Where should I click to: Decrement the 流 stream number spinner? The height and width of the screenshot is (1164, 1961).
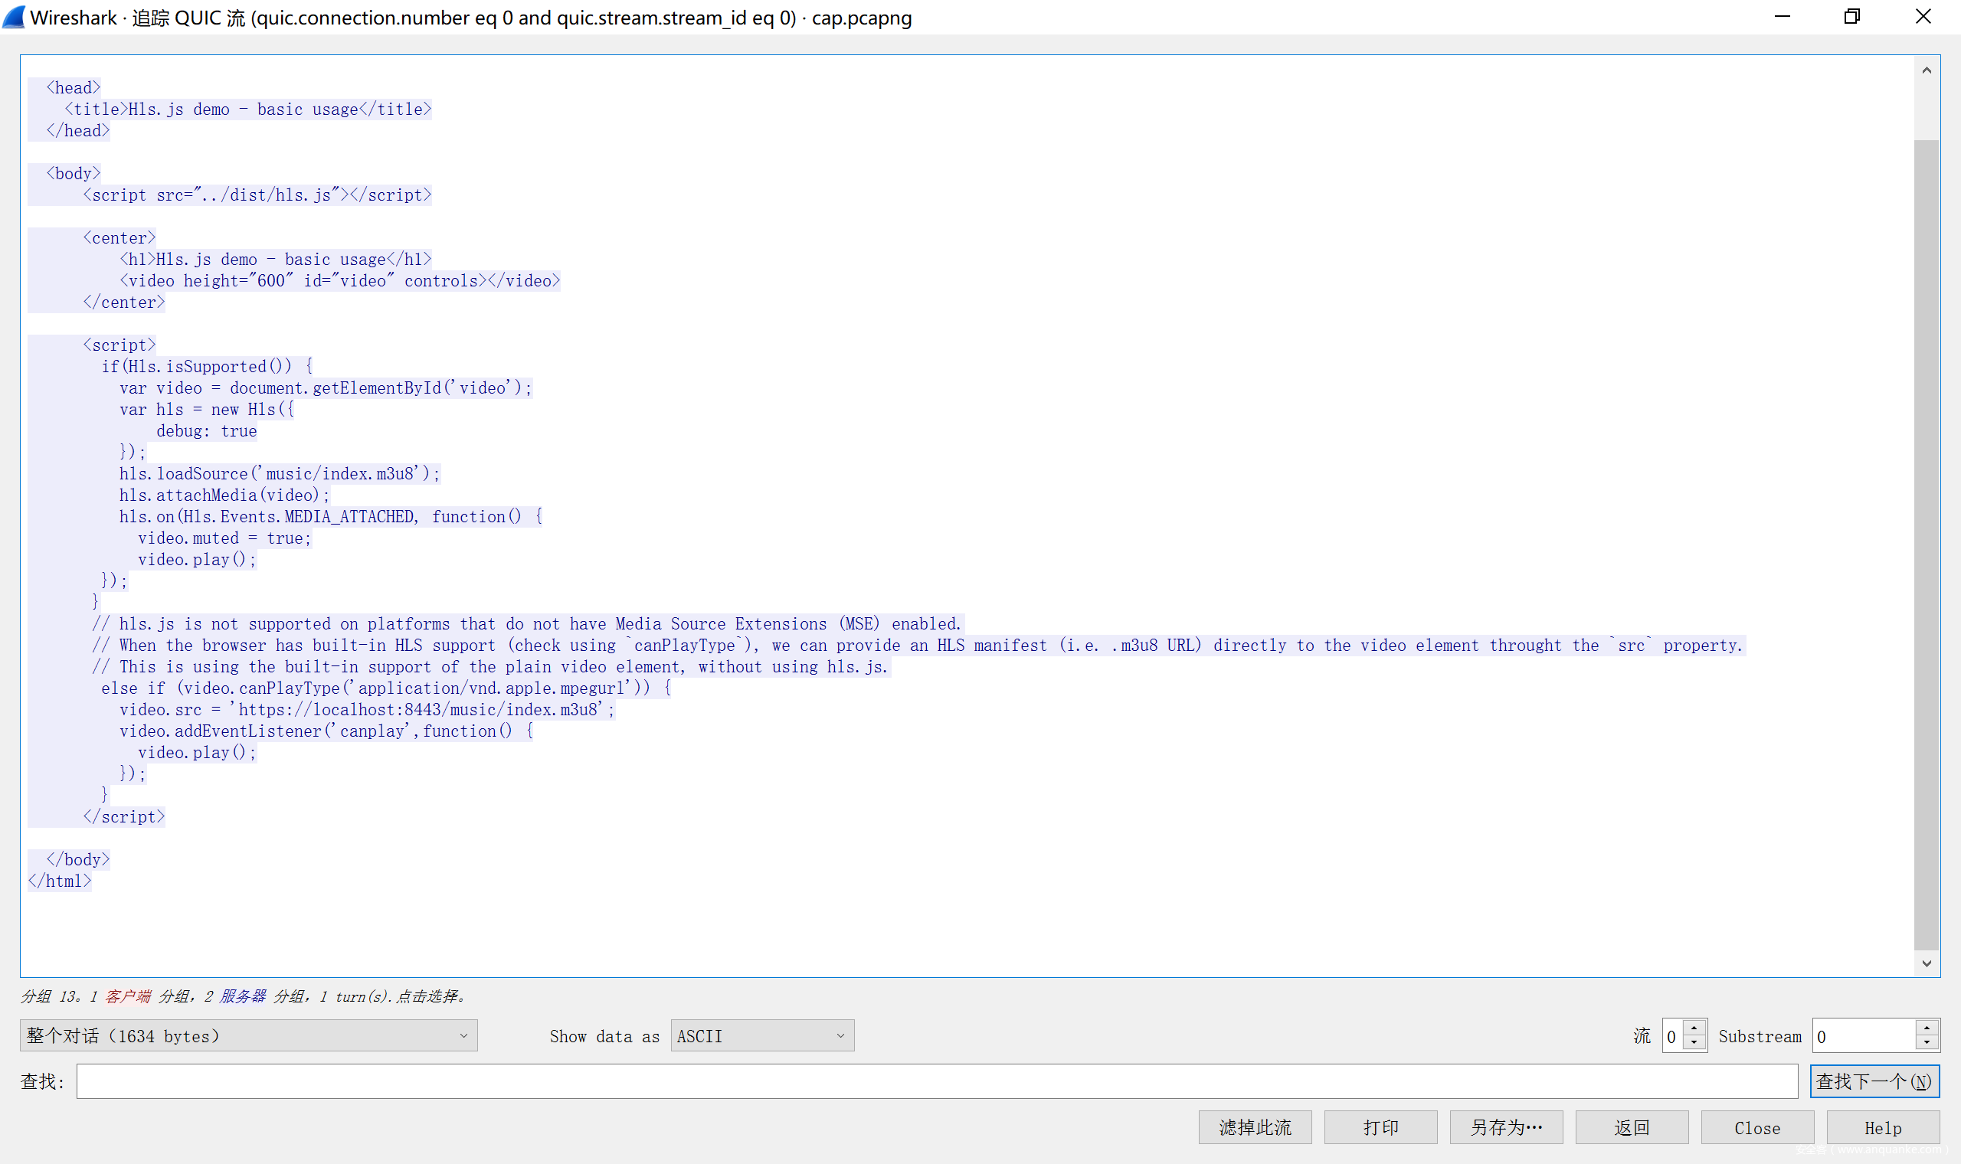(x=1694, y=1043)
